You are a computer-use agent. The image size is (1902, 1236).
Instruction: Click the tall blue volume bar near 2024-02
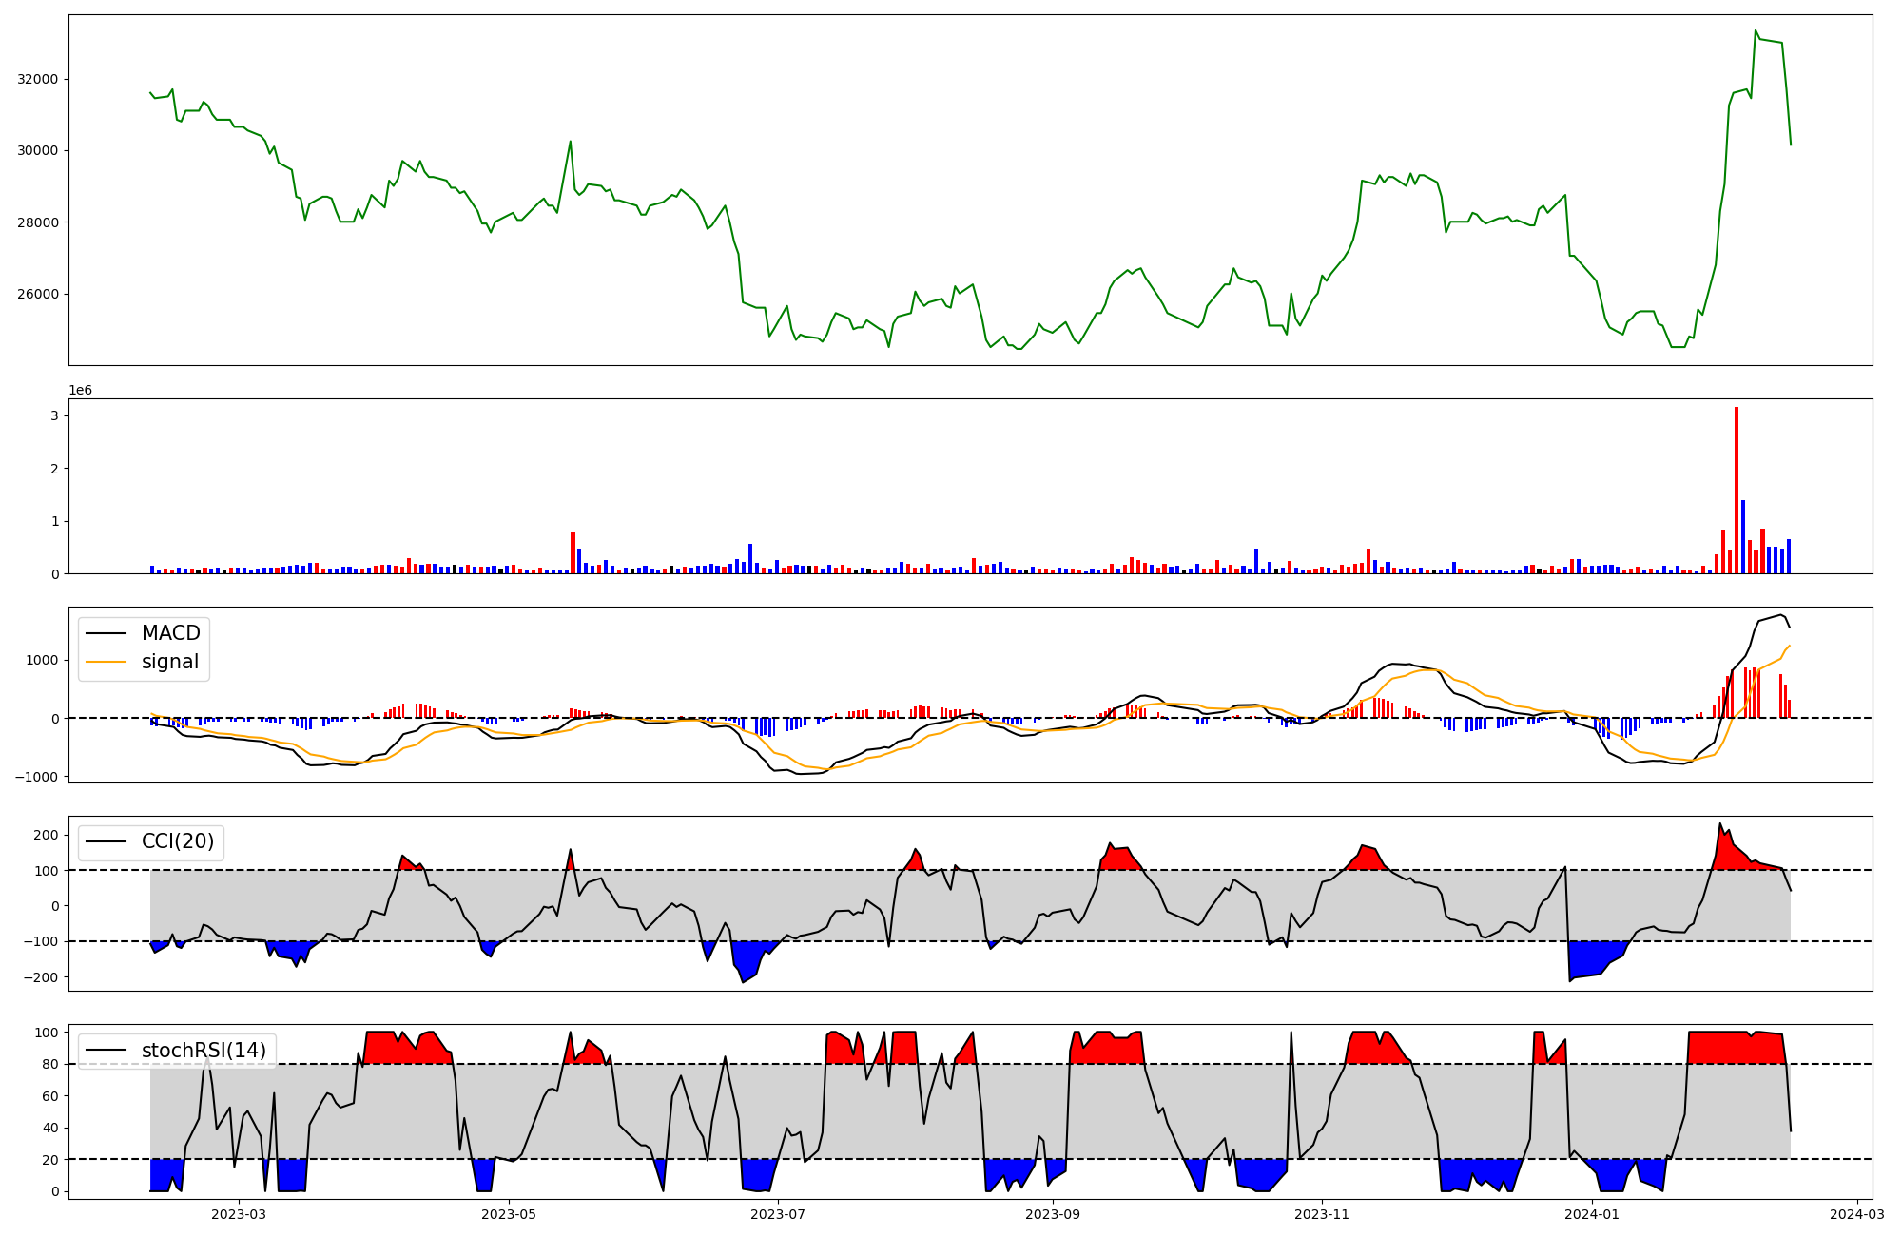(x=1743, y=537)
